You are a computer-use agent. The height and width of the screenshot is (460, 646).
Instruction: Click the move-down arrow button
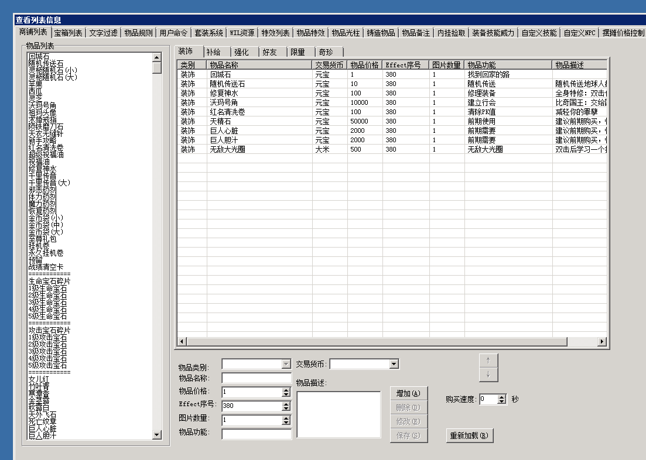click(x=488, y=375)
